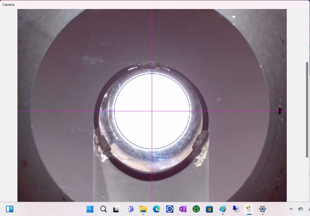The height and width of the screenshot is (216, 310).
Task: Open the green crosshair target app
Action: 196,209
